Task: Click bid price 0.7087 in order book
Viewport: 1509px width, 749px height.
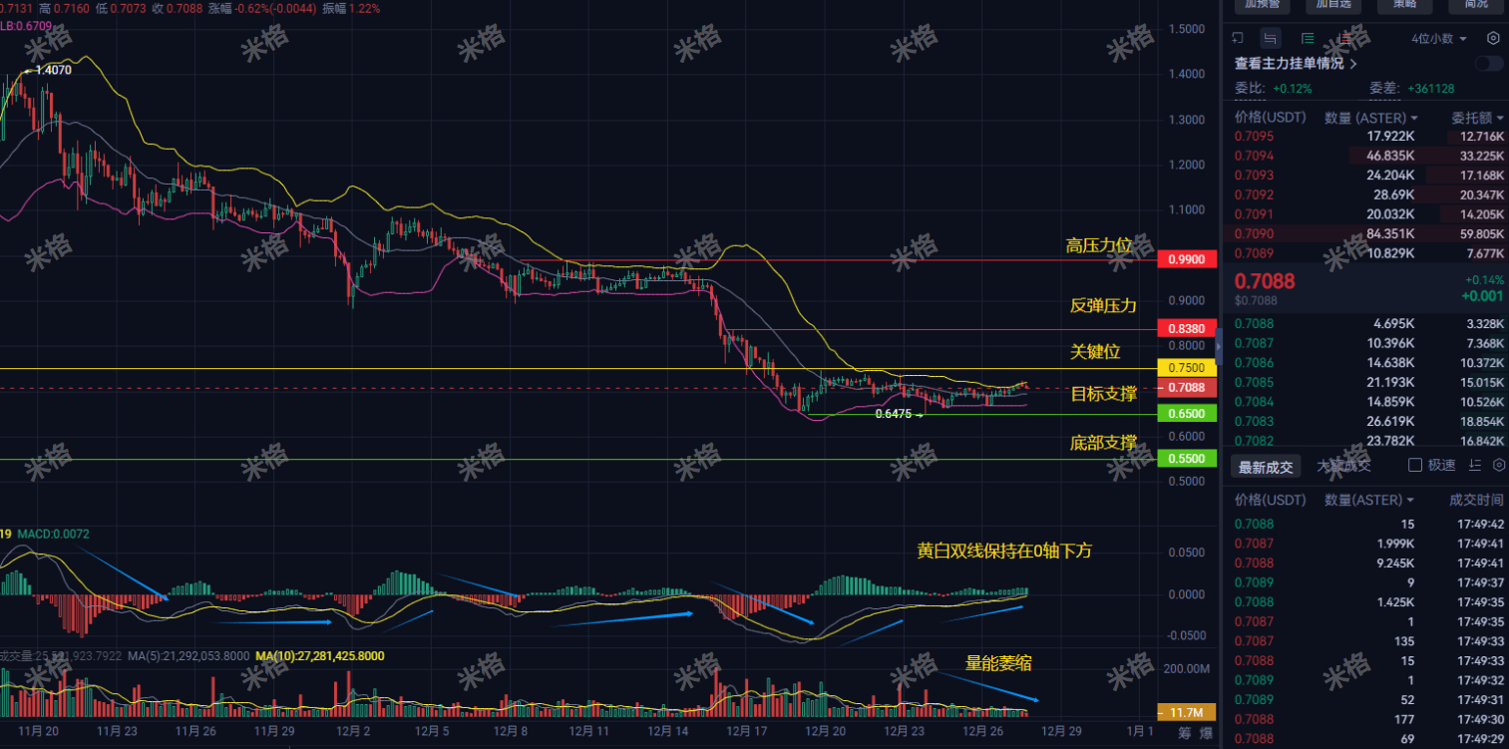Action: 1253,343
